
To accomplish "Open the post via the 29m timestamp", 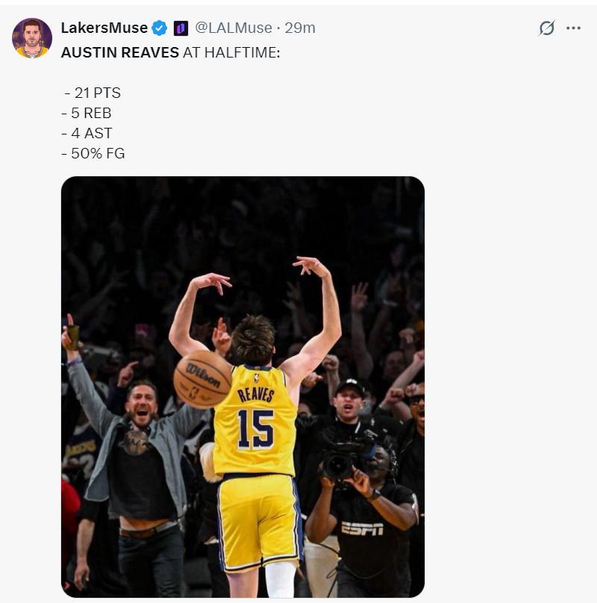I will (x=300, y=28).
